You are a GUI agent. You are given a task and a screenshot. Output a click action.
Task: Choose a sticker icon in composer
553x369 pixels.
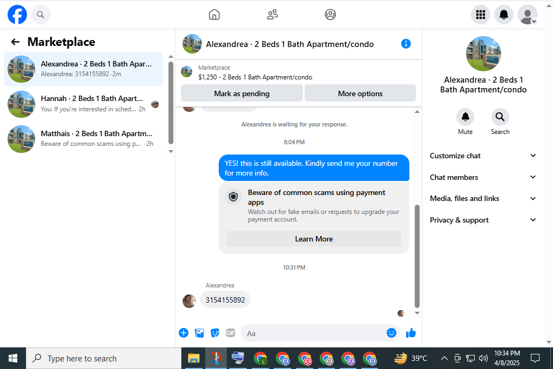click(215, 333)
